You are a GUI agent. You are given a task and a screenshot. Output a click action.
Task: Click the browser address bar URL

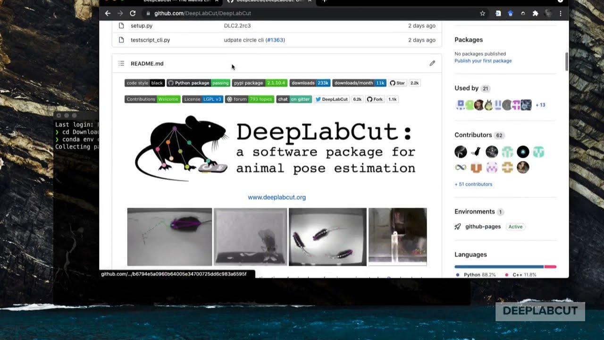click(202, 13)
